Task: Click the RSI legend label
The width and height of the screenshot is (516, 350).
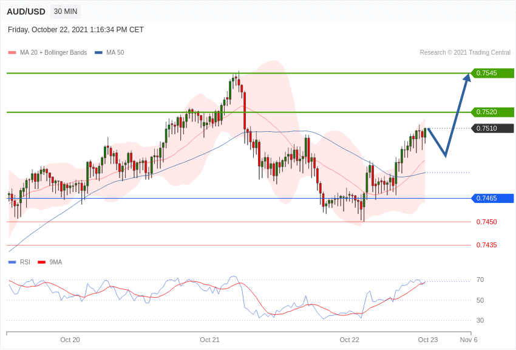Action: (25, 262)
